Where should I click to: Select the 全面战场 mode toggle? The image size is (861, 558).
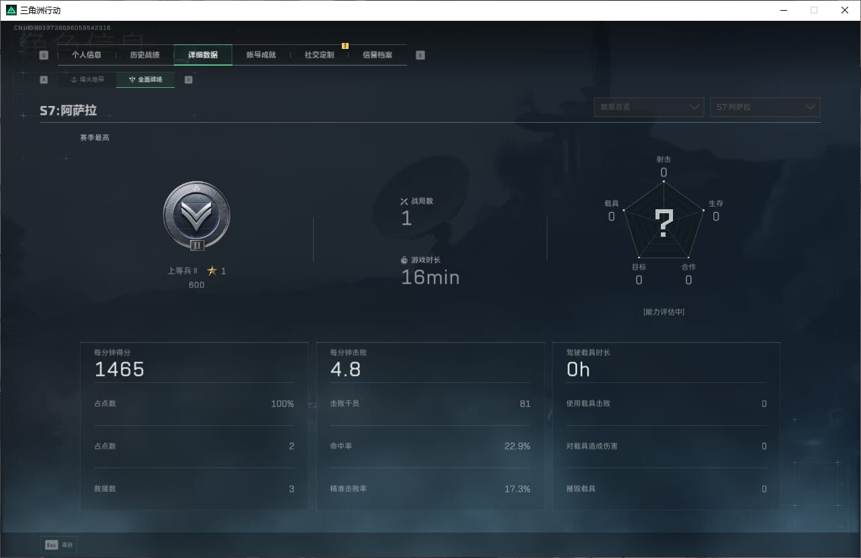(146, 79)
